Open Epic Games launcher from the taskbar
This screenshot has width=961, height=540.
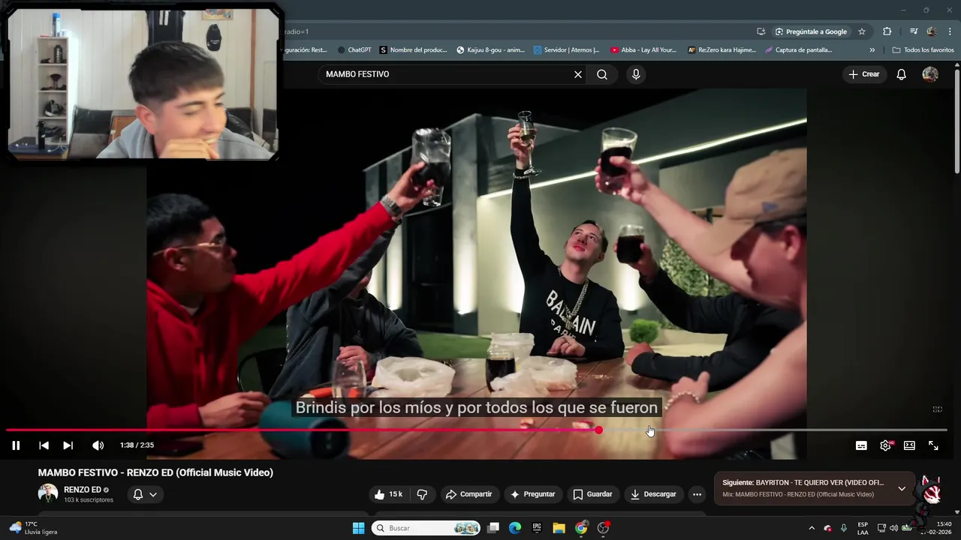tap(537, 528)
